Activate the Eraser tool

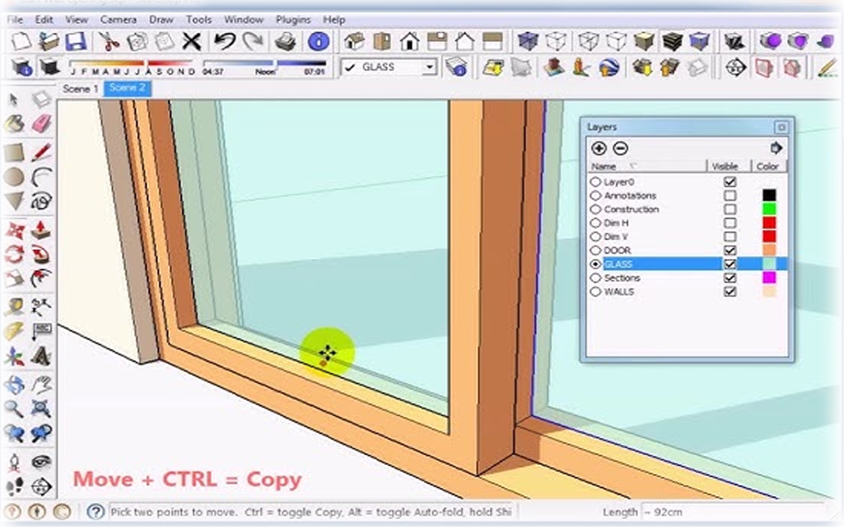pyautogui.click(x=42, y=122)
